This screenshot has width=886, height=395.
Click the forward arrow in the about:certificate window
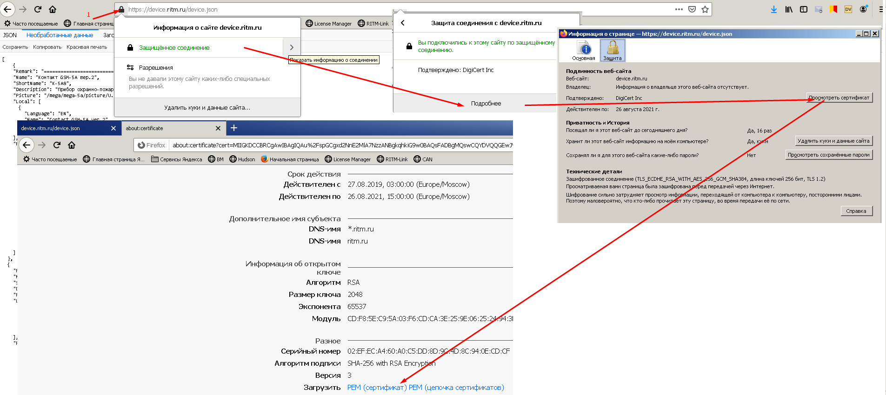pos(42,145)
